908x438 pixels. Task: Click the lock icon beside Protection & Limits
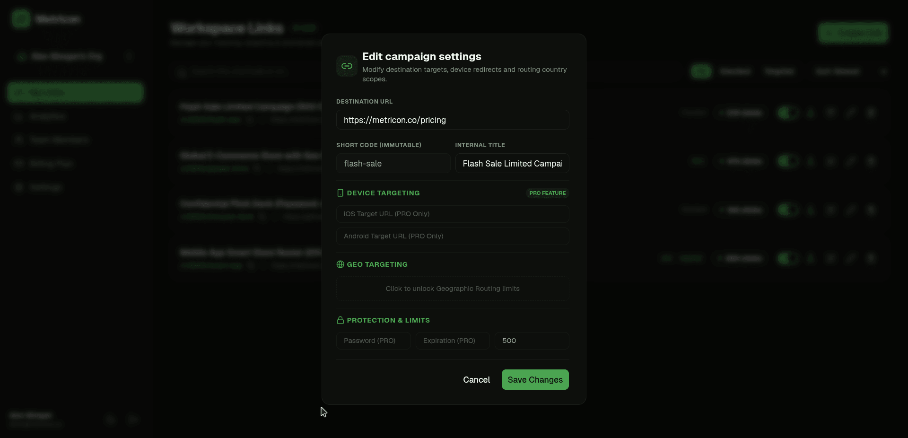(x=340, y=320)
